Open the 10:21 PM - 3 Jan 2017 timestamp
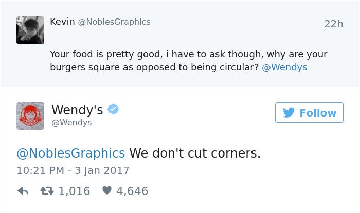Viewport: 360px width, 213px height. coord(73,170)
